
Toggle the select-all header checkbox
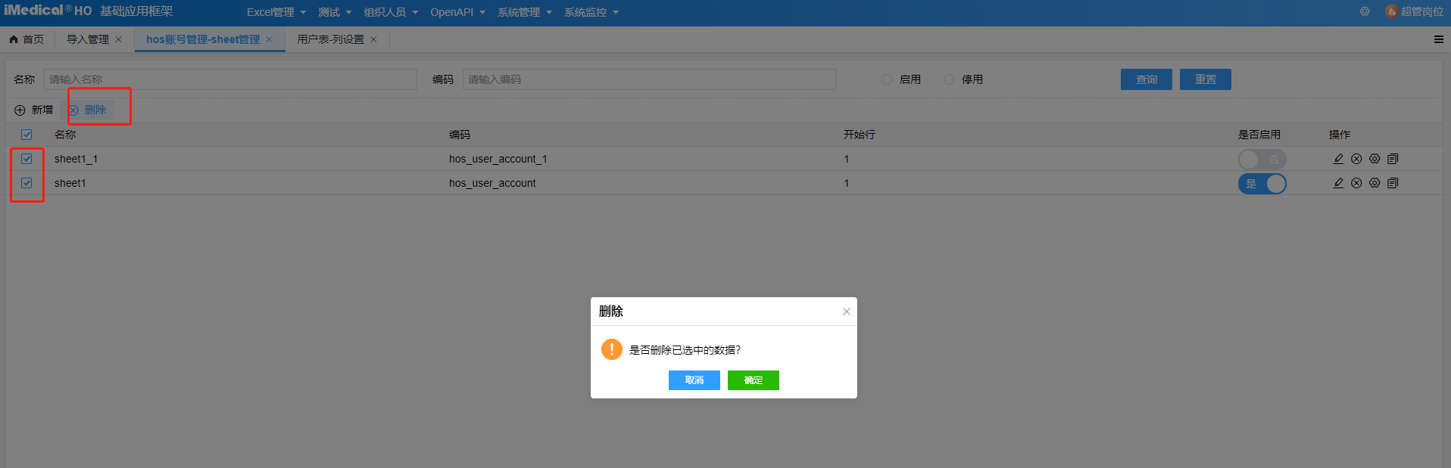[27, 135]
